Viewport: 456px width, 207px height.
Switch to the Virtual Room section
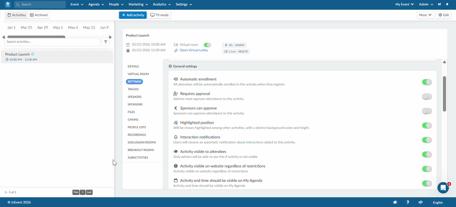(x=138, y=74)
